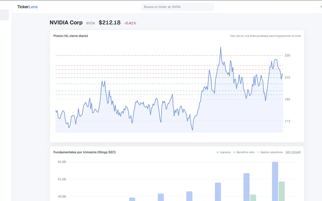Click the NVIDIA Corp heading
Screen dimensions: 322x201
pyautogui.click(x=66, y=23)
